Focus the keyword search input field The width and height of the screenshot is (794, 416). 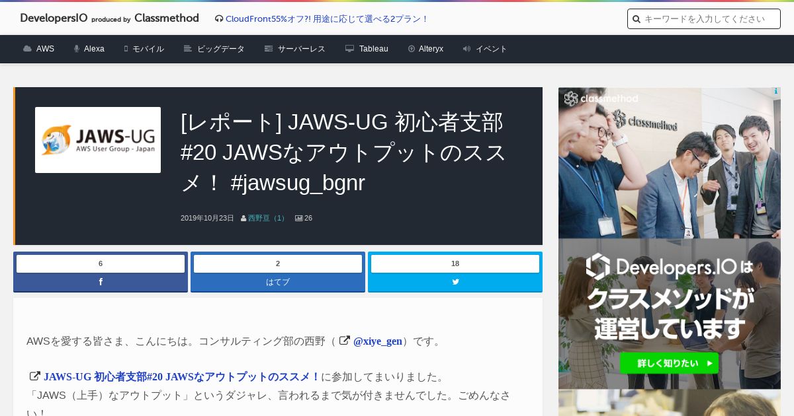click(704, 19)
